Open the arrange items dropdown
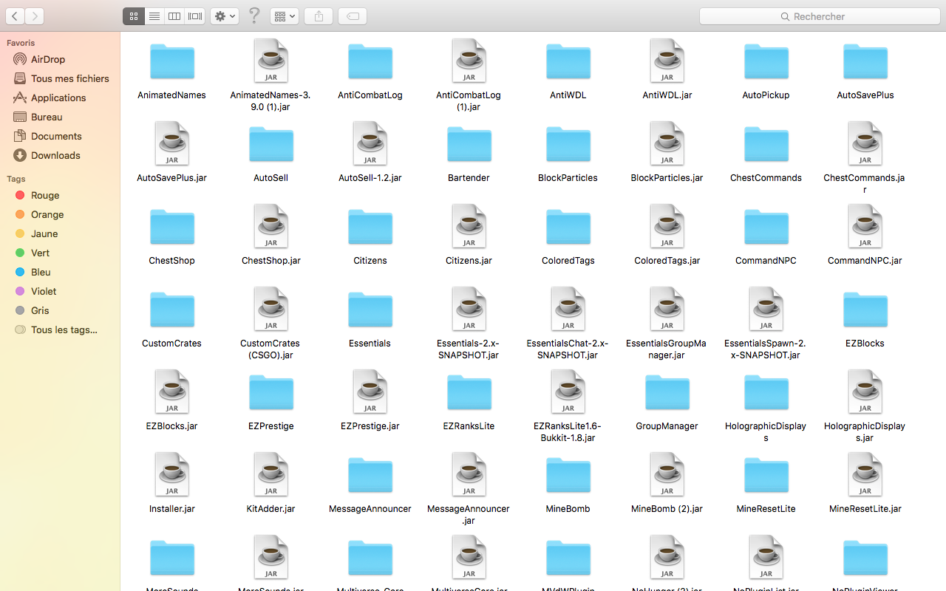This screenshot has height=591, width=946. coord(285,16)
